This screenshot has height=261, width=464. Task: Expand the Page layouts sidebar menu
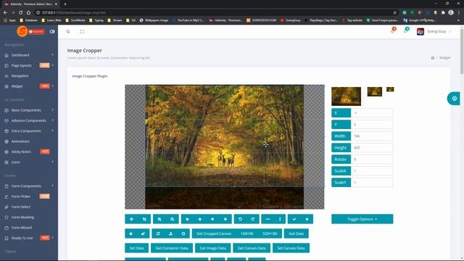click(29, 65)
